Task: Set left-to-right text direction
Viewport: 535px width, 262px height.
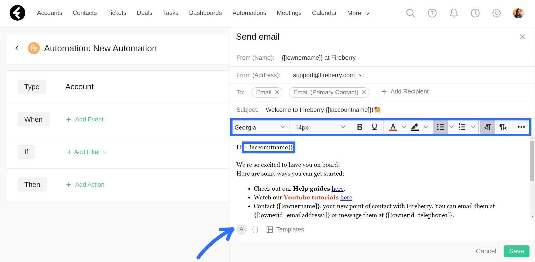Action: [488, 127]
